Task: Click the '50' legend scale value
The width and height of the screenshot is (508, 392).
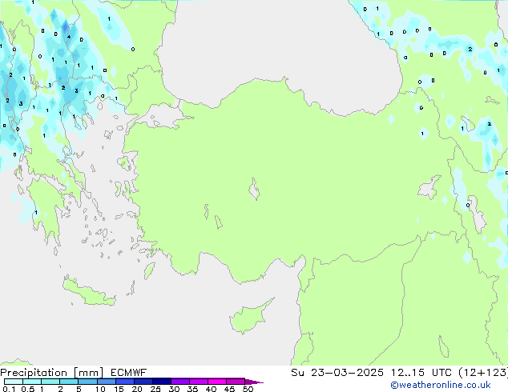Action: [x=248, y=389]
